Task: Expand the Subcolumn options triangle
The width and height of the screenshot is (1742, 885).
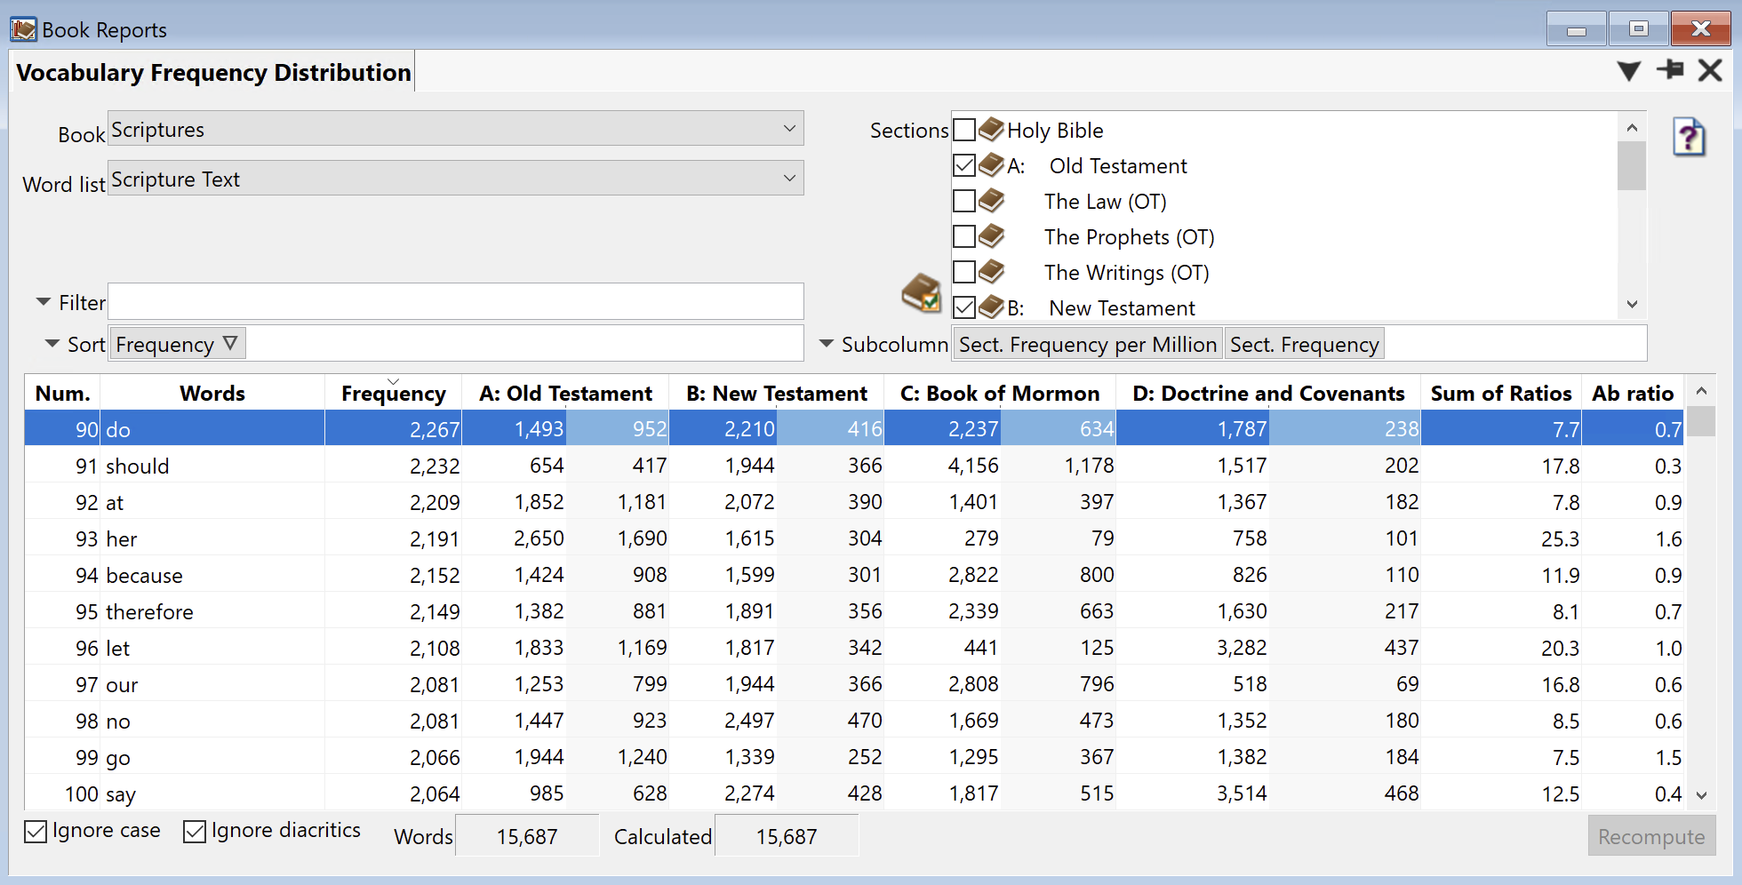Action: pyautogui.click(x=827, y=344)
